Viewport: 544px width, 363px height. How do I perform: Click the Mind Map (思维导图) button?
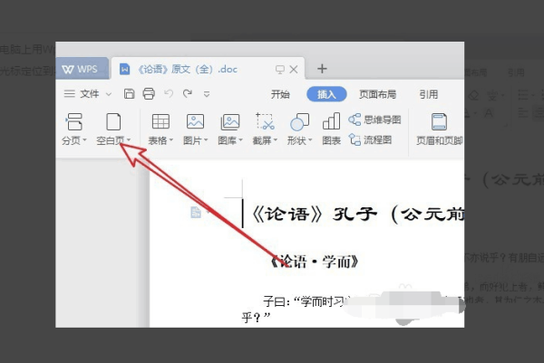(x=374, y=119)
